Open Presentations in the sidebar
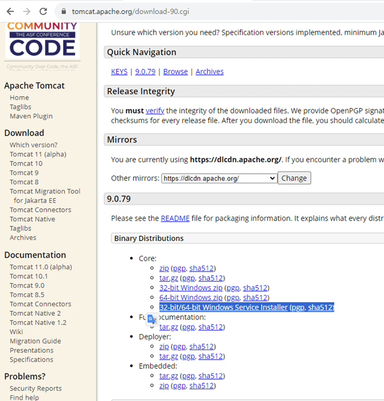 pyautogui.click(x=32, y=350)
